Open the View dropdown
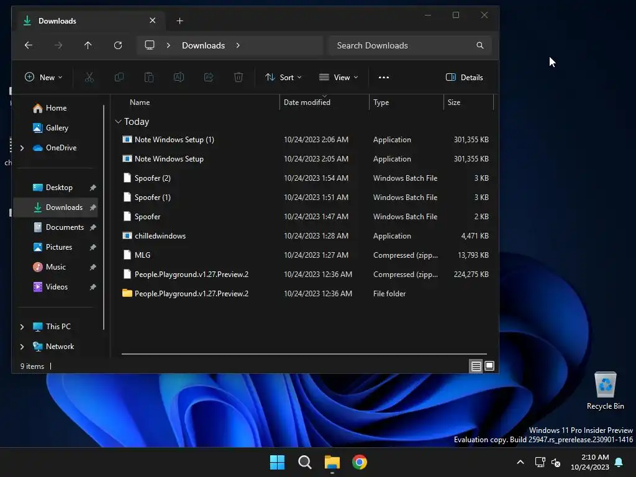This screenshot has width=636, height=477. point(338,77)
